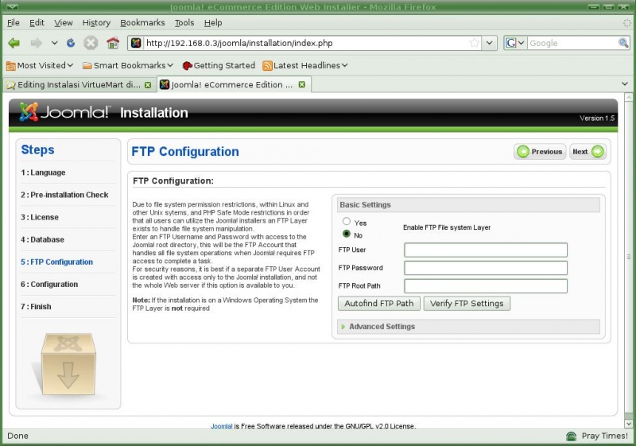Click the search magnifier icon
The height and width of the screenshot is (446, 636).
tap(623, 43)
